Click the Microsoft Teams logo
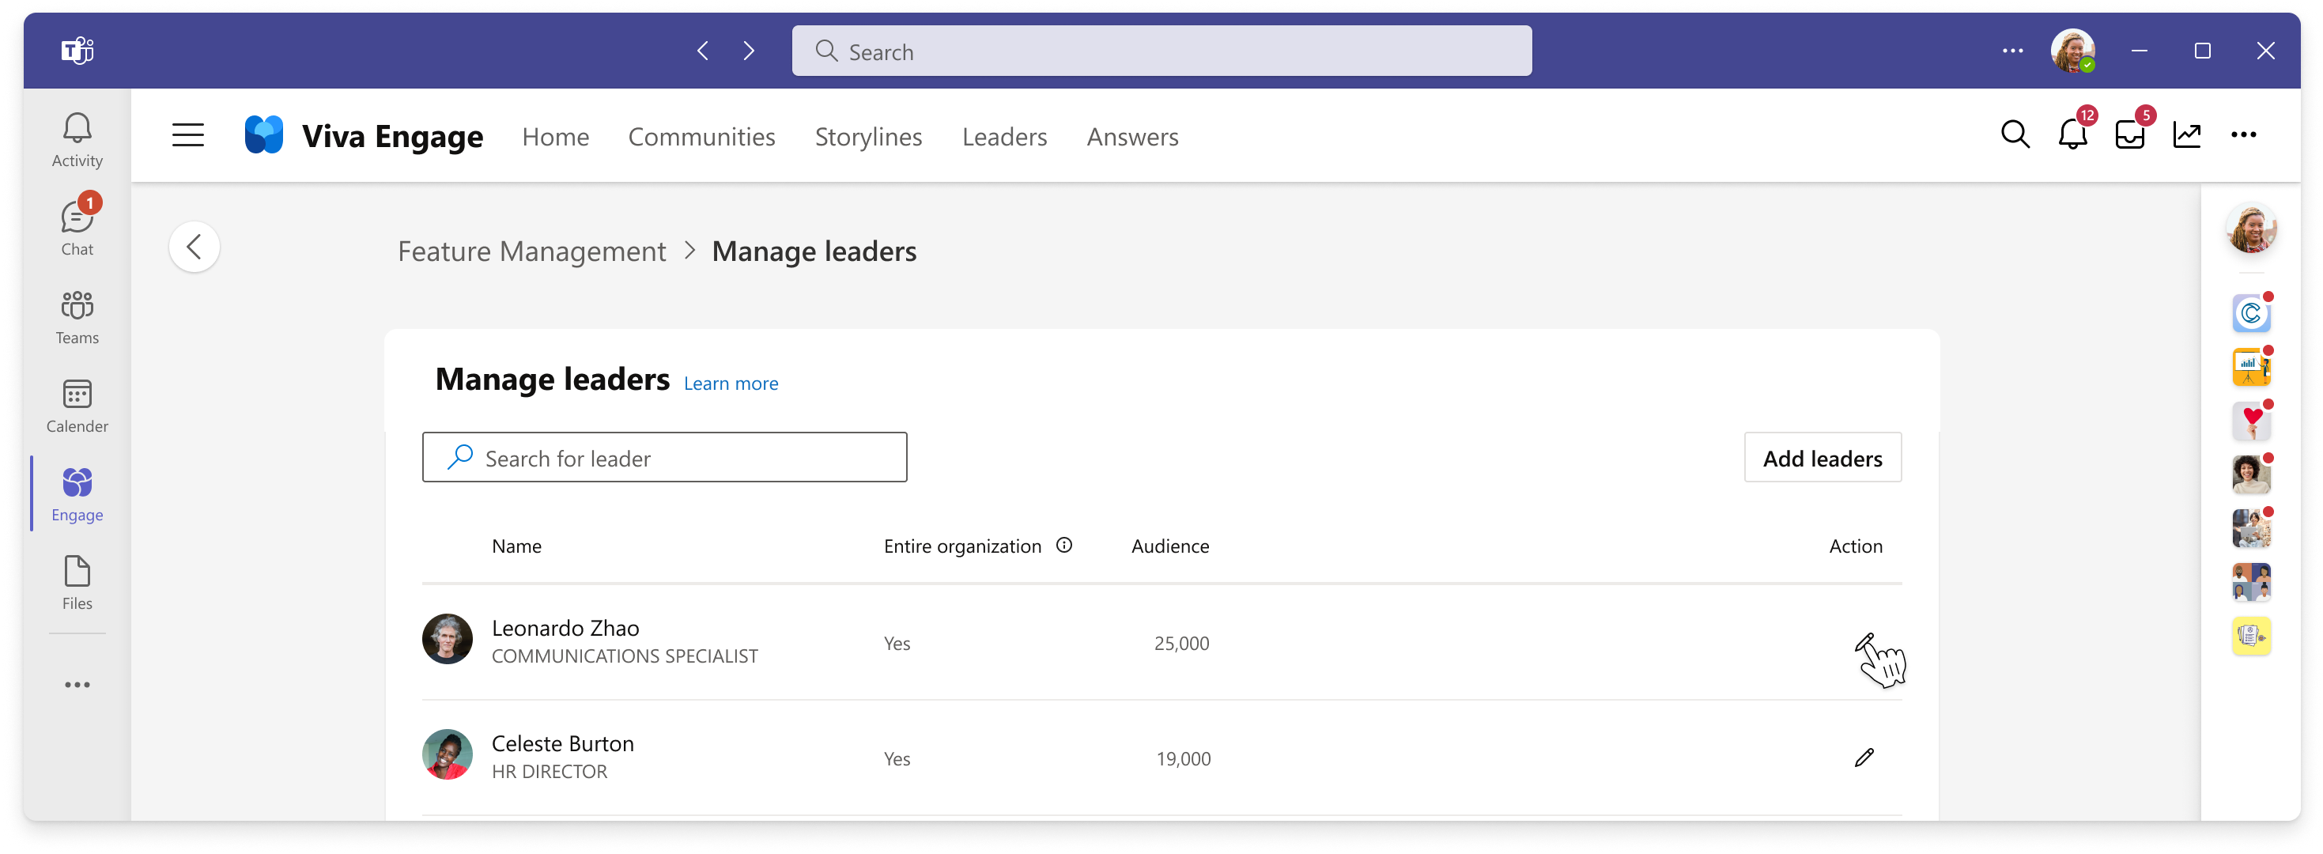Viewport: 2323px width, 854px height. click(77, 51)
